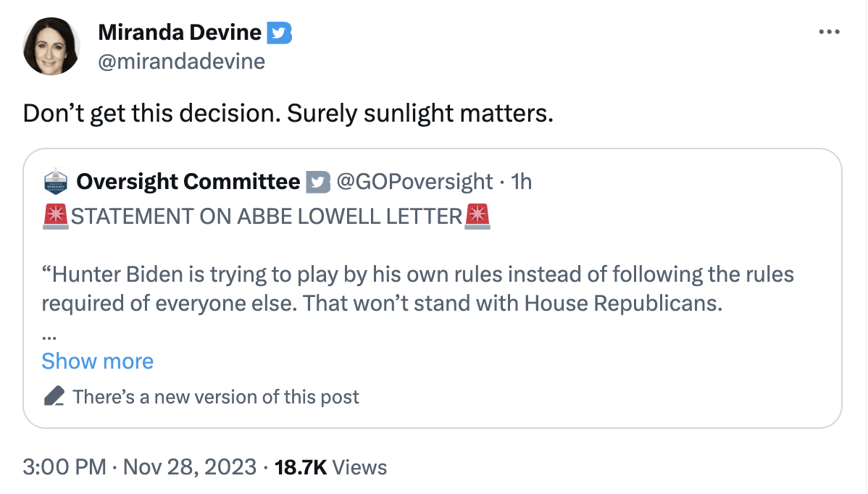Click the Oversight Committee verified badge
The width and height of the screenshot is (868, 494).
pyautogui.click(x=318, y=182)
